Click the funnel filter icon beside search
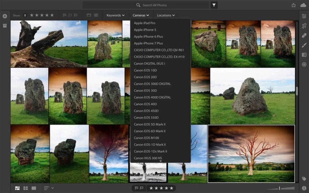Screen dimensions: 309x193 (214, 5)
